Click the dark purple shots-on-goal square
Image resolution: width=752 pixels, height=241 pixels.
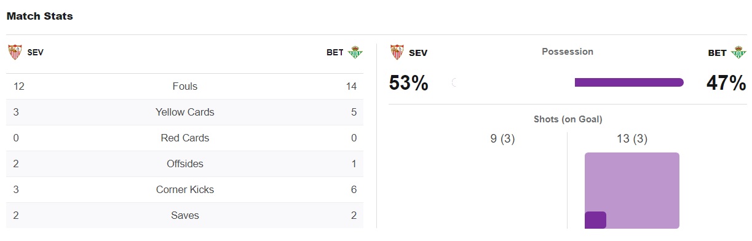click(595, 220)
